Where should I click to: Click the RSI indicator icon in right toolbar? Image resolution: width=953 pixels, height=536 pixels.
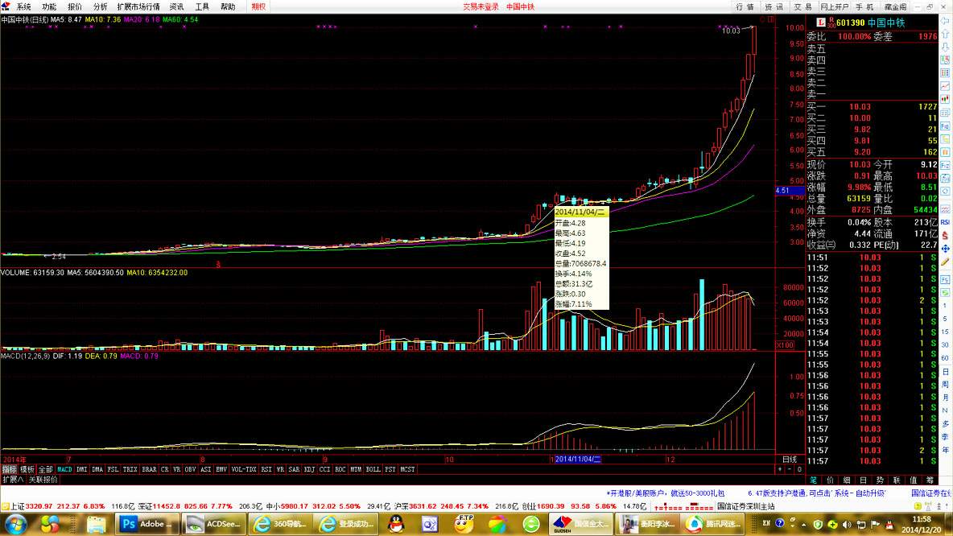945,222
